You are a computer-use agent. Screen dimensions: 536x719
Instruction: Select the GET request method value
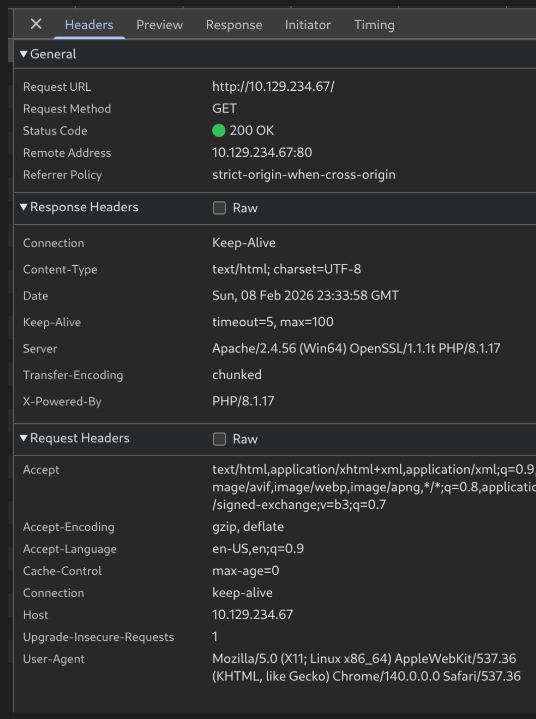coord(224,108)
